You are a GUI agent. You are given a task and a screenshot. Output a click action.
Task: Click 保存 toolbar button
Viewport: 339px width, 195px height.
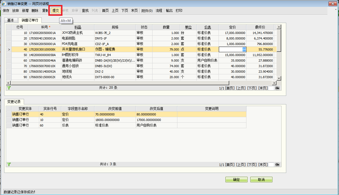pos(6,10)
